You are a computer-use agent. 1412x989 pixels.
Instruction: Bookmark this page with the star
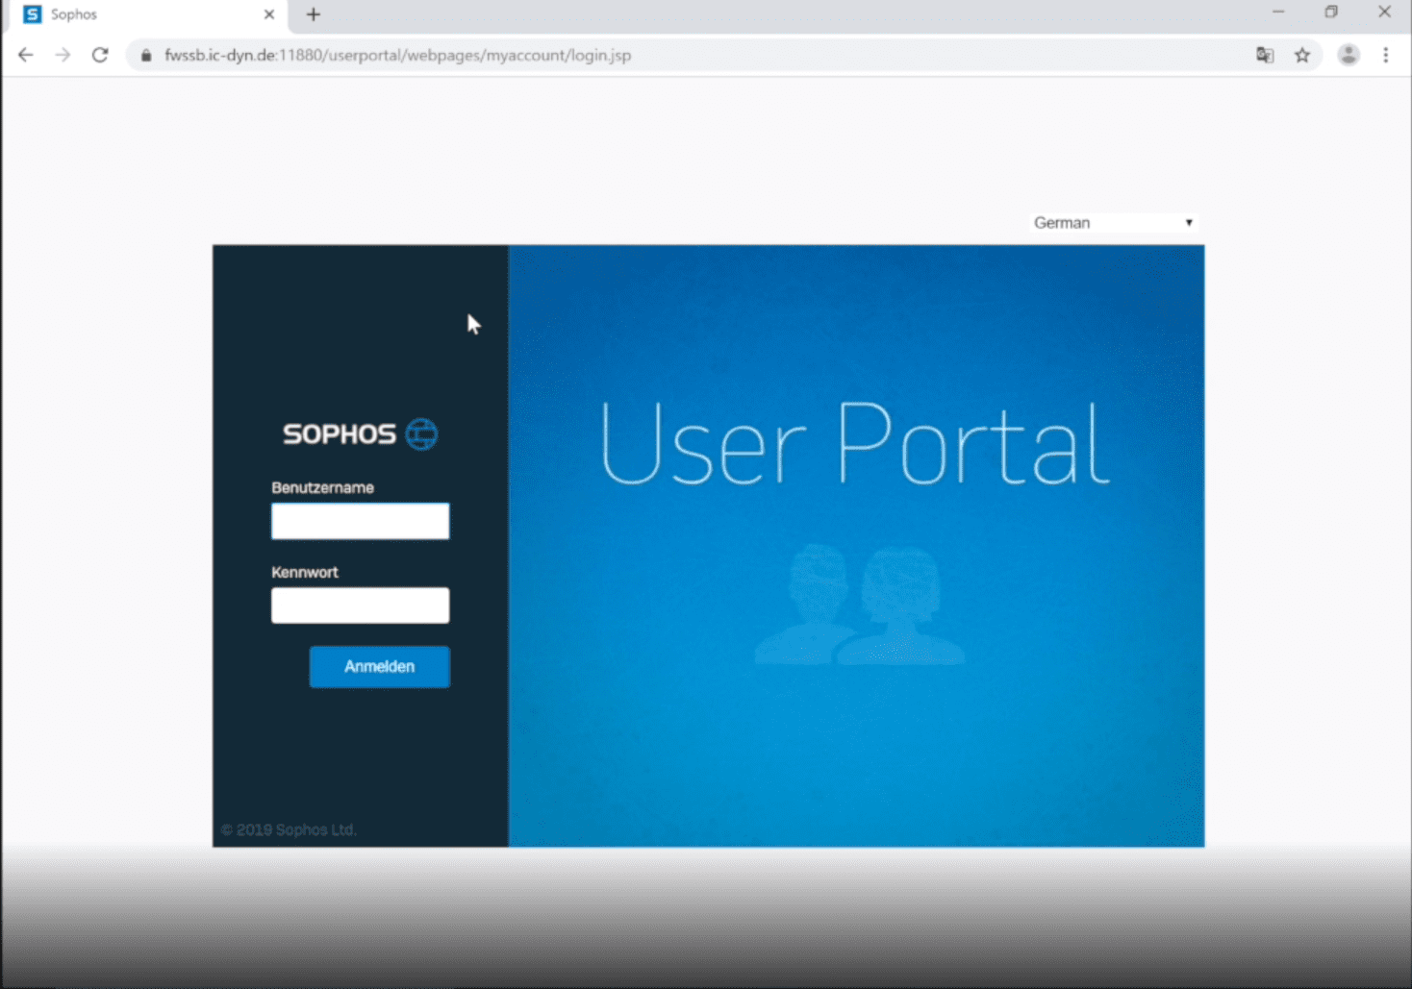1302,55
